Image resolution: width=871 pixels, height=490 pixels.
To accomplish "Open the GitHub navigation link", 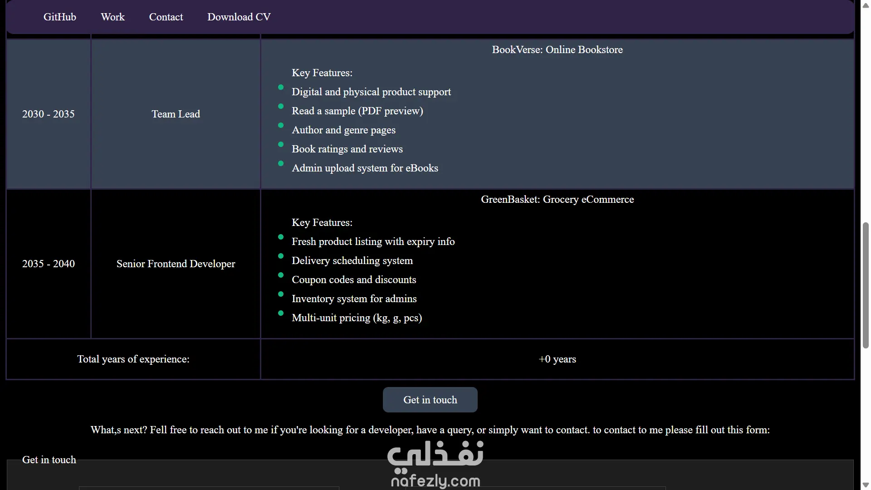I will click(60, 17).
